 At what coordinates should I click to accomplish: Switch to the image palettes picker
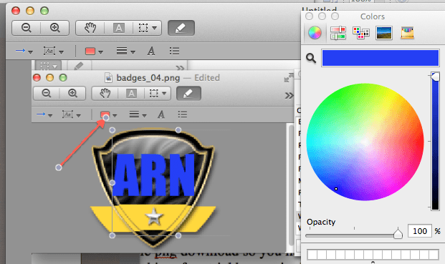tap(383, 33)
